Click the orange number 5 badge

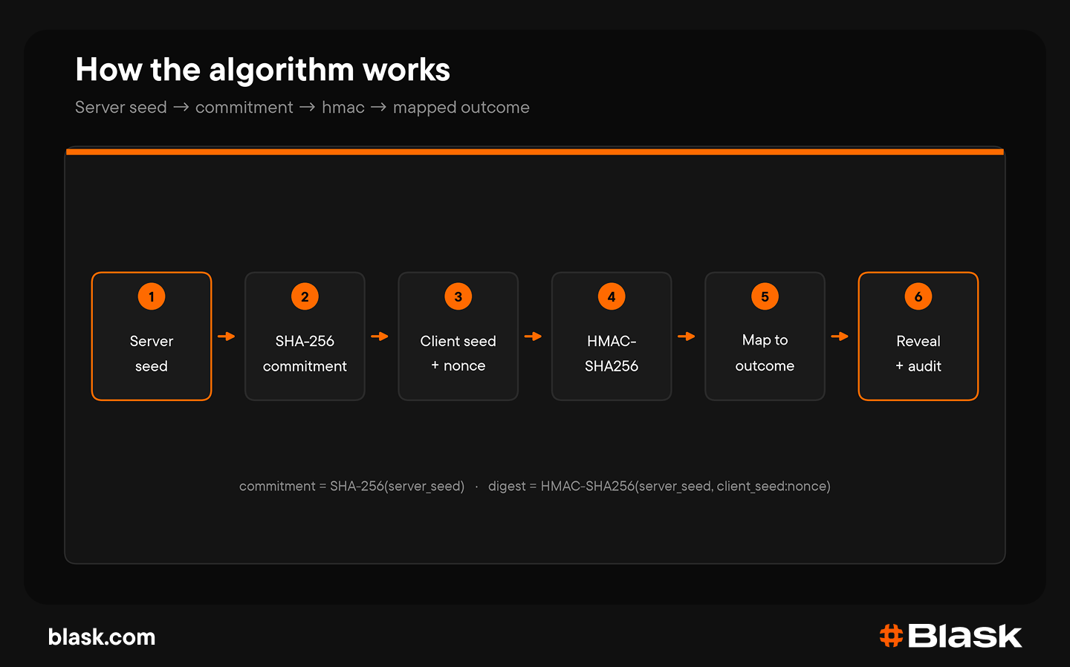tap(765, 296)
